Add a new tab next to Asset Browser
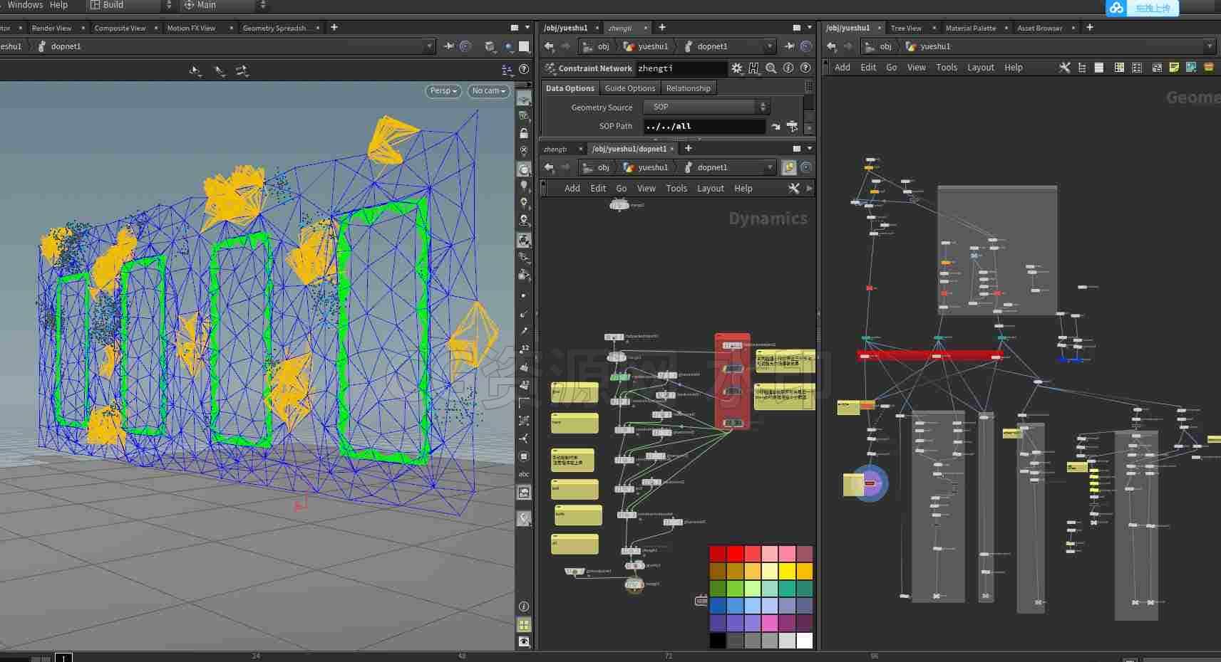Viewport: 1221px width, 662px height. click(x=1090, y=27)
